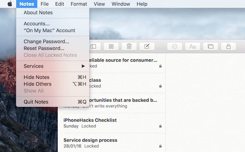Make a checklist with checkmark icon
The width and height of the screenshot is (245, 152).
175,47
